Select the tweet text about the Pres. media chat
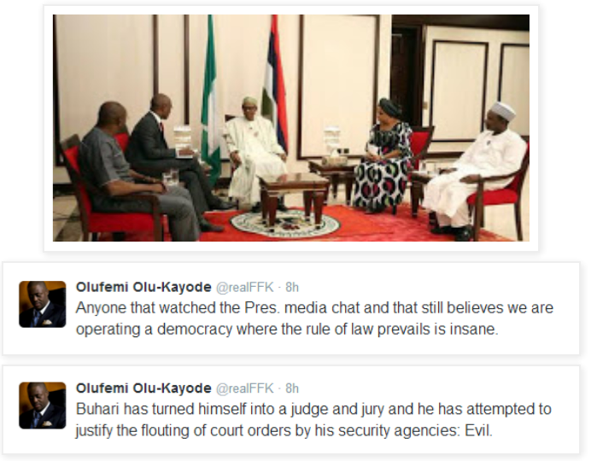The image size is (591, 461). point(314,318)
